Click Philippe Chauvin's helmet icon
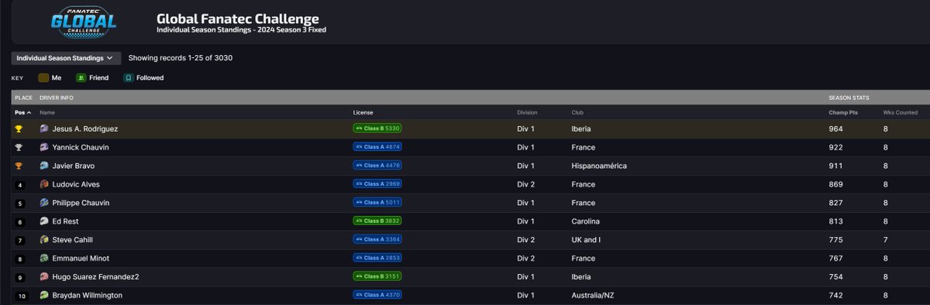930x305 pixels. [44, 203]
